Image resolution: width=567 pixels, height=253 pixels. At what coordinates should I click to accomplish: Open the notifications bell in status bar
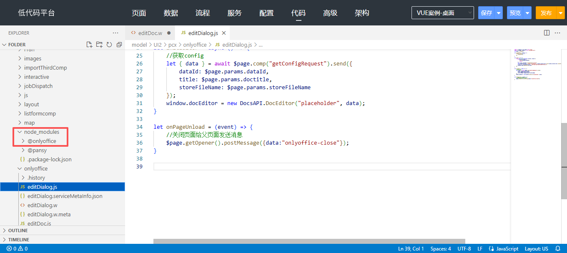[x=558, y=248]
